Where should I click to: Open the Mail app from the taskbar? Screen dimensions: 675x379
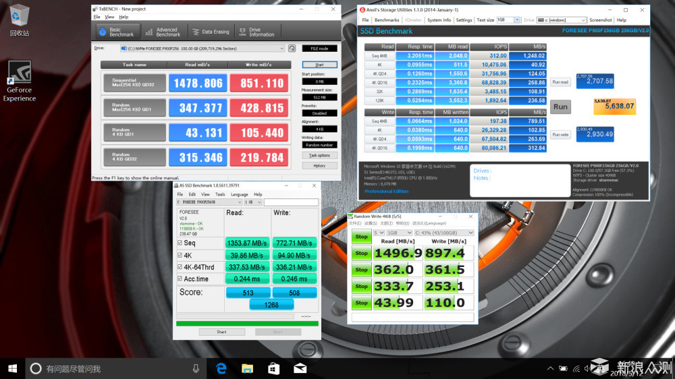300,368
